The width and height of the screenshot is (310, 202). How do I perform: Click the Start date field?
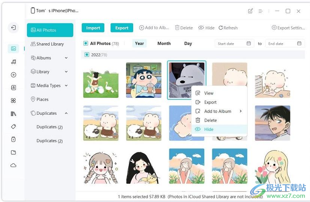234,43
